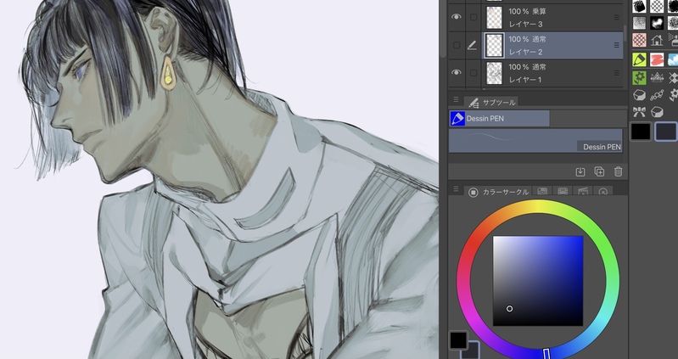Click the pen edit icon on レイヤー 2

[472, 45]
